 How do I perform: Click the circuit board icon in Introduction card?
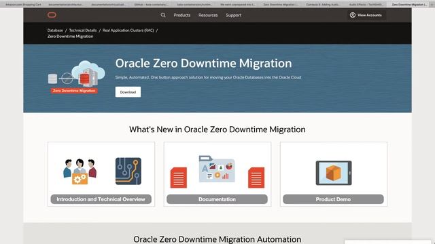(128, 171)
